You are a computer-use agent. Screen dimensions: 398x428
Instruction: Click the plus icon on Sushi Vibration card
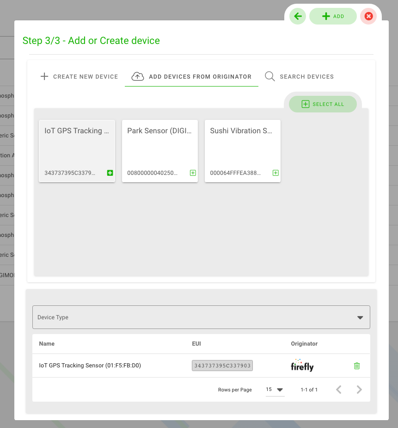click(276, 173)
